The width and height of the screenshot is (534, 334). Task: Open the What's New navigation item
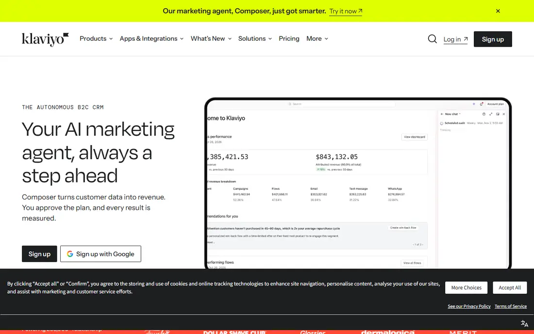211,38
